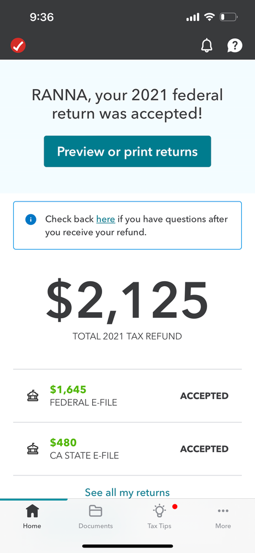Tap the federal ACCEPTED status label
This screenshot has width=255, height=553.
point(204,396)
